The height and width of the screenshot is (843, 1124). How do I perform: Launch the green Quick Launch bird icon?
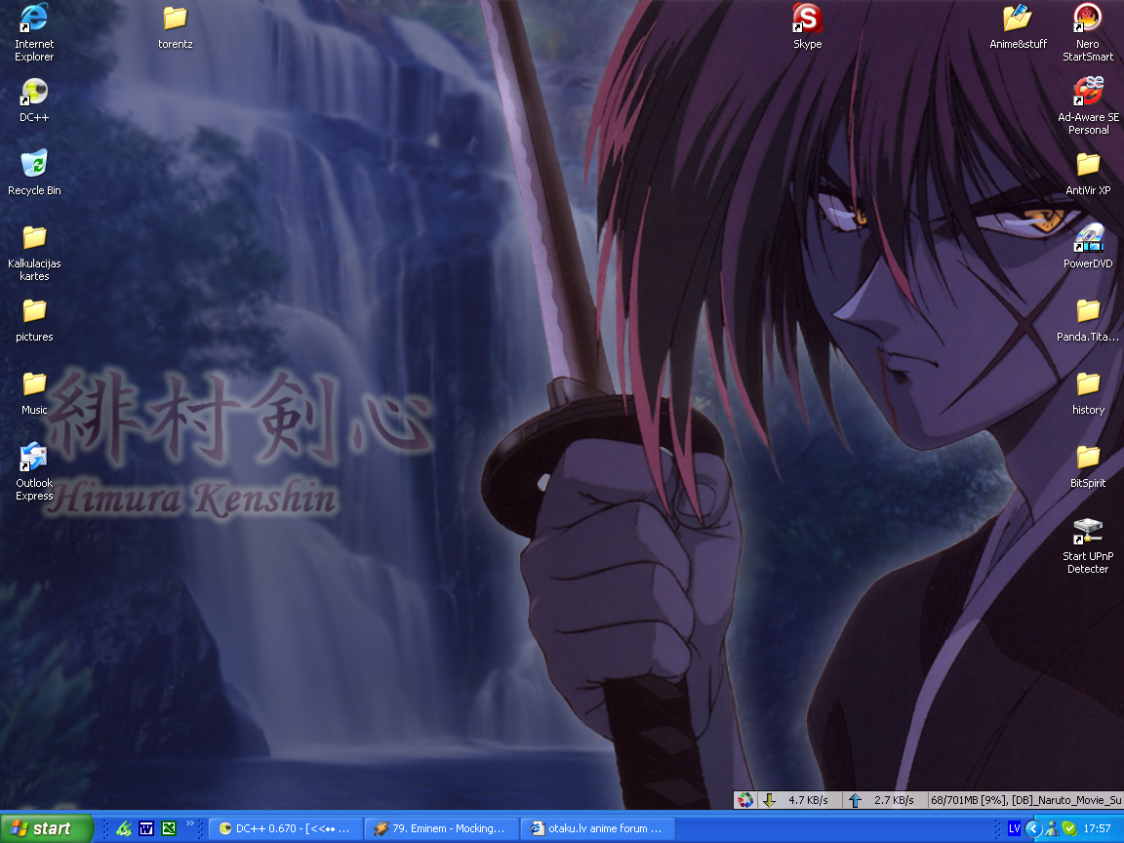(123, 828)
